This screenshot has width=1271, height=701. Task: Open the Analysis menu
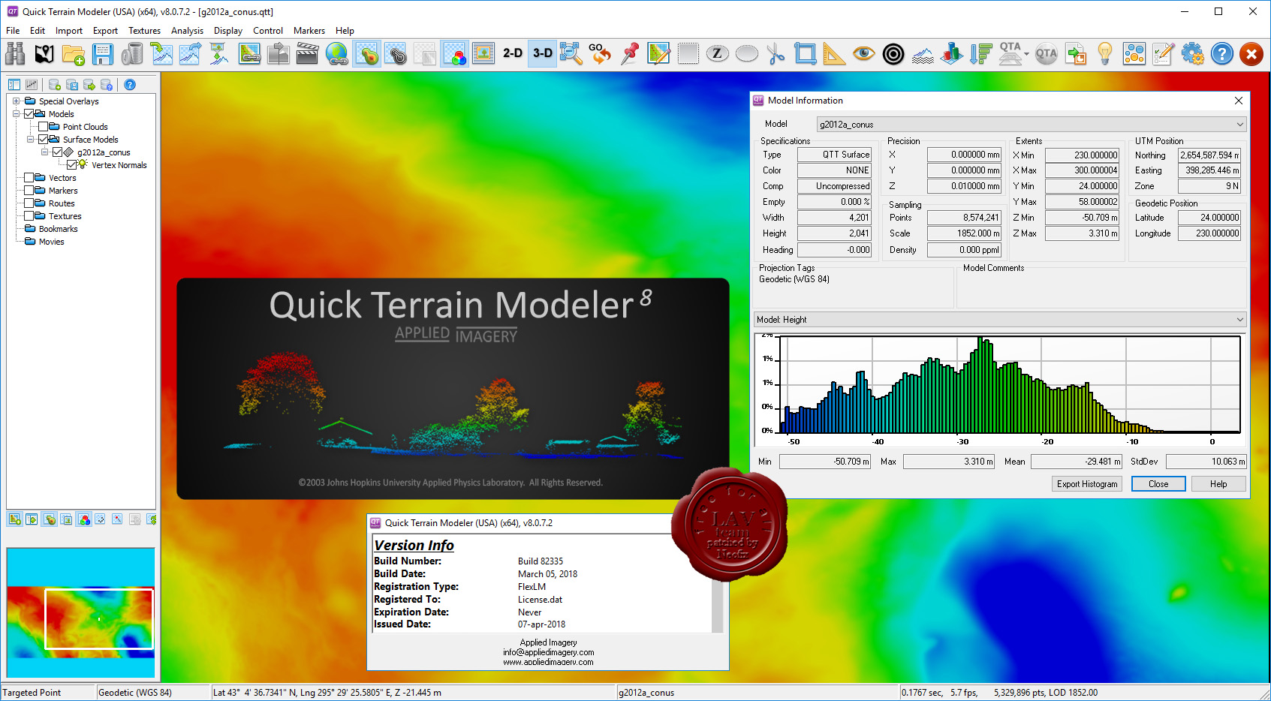pos(187,31)
